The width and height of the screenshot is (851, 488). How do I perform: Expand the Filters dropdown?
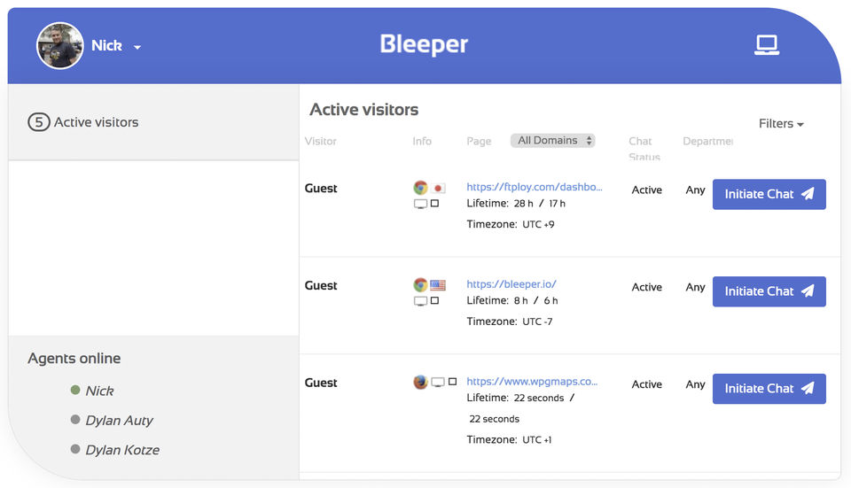click(781, 124)
